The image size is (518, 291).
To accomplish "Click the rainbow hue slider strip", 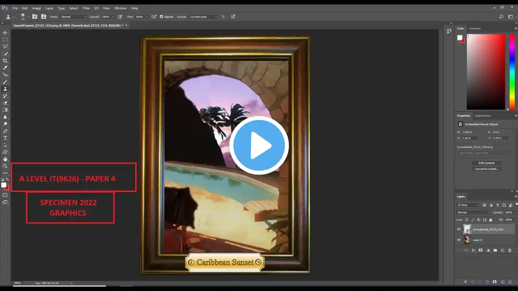I will point(512,71).
